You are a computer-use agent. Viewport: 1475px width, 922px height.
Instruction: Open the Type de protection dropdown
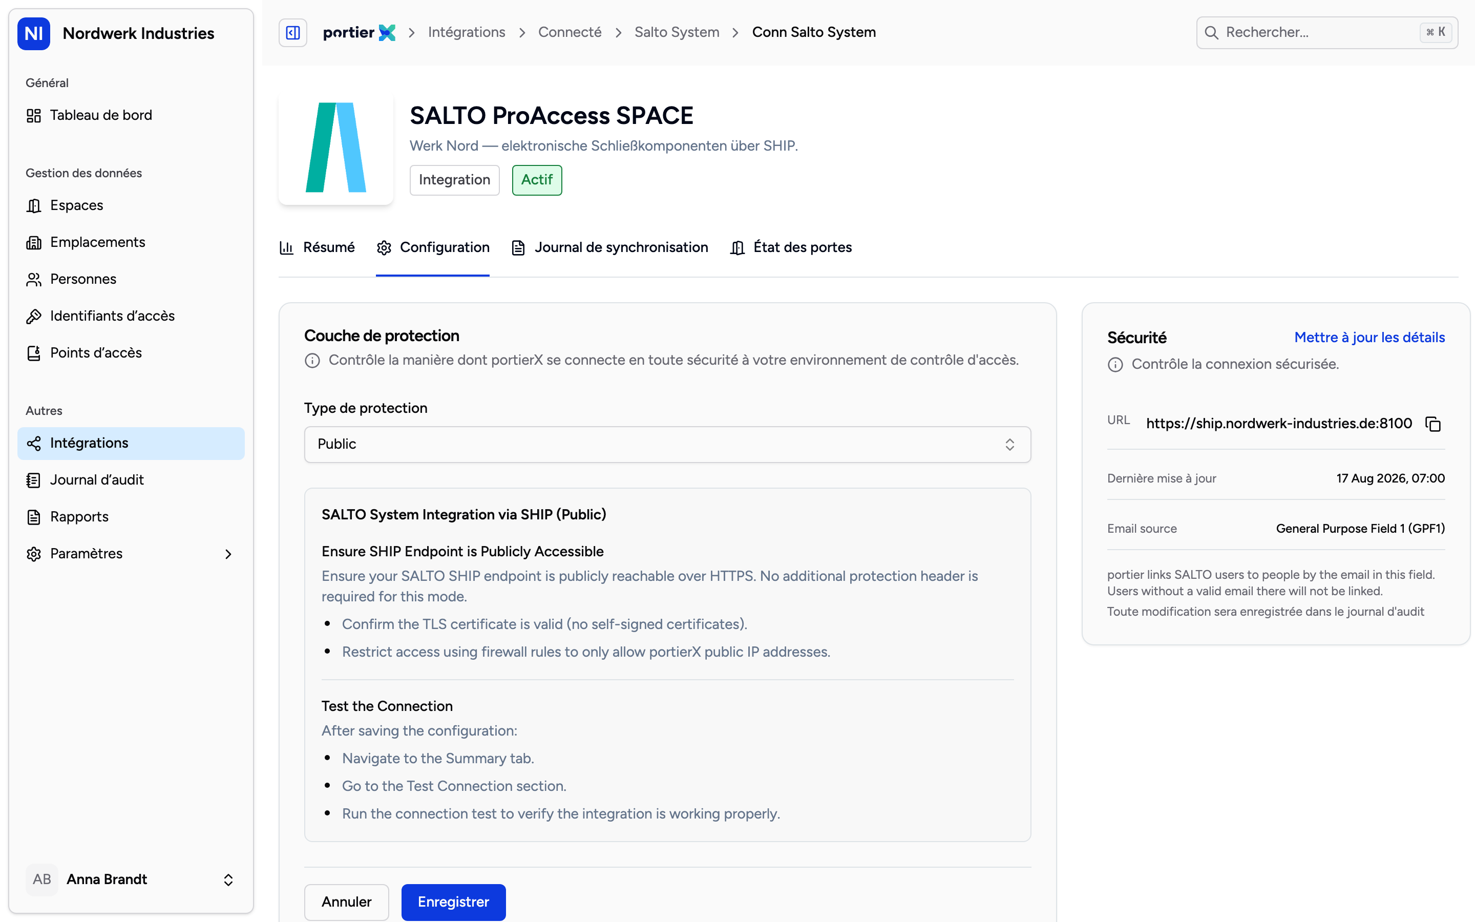(667, 445)
